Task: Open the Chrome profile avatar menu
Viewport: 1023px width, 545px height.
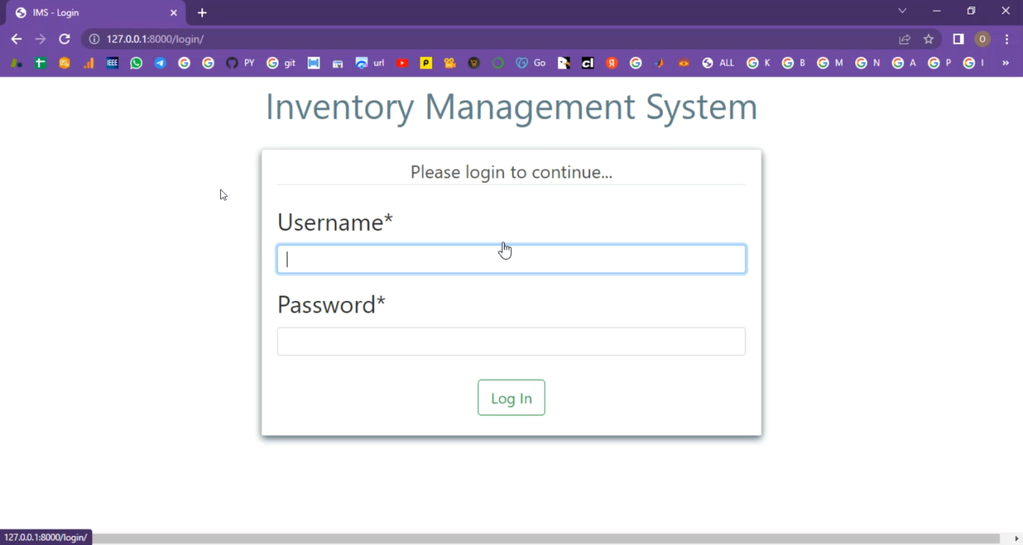Action: click(982, 39)
